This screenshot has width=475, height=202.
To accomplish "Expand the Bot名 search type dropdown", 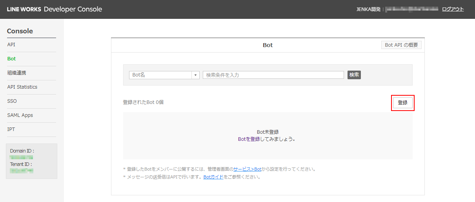I will 164,75.
